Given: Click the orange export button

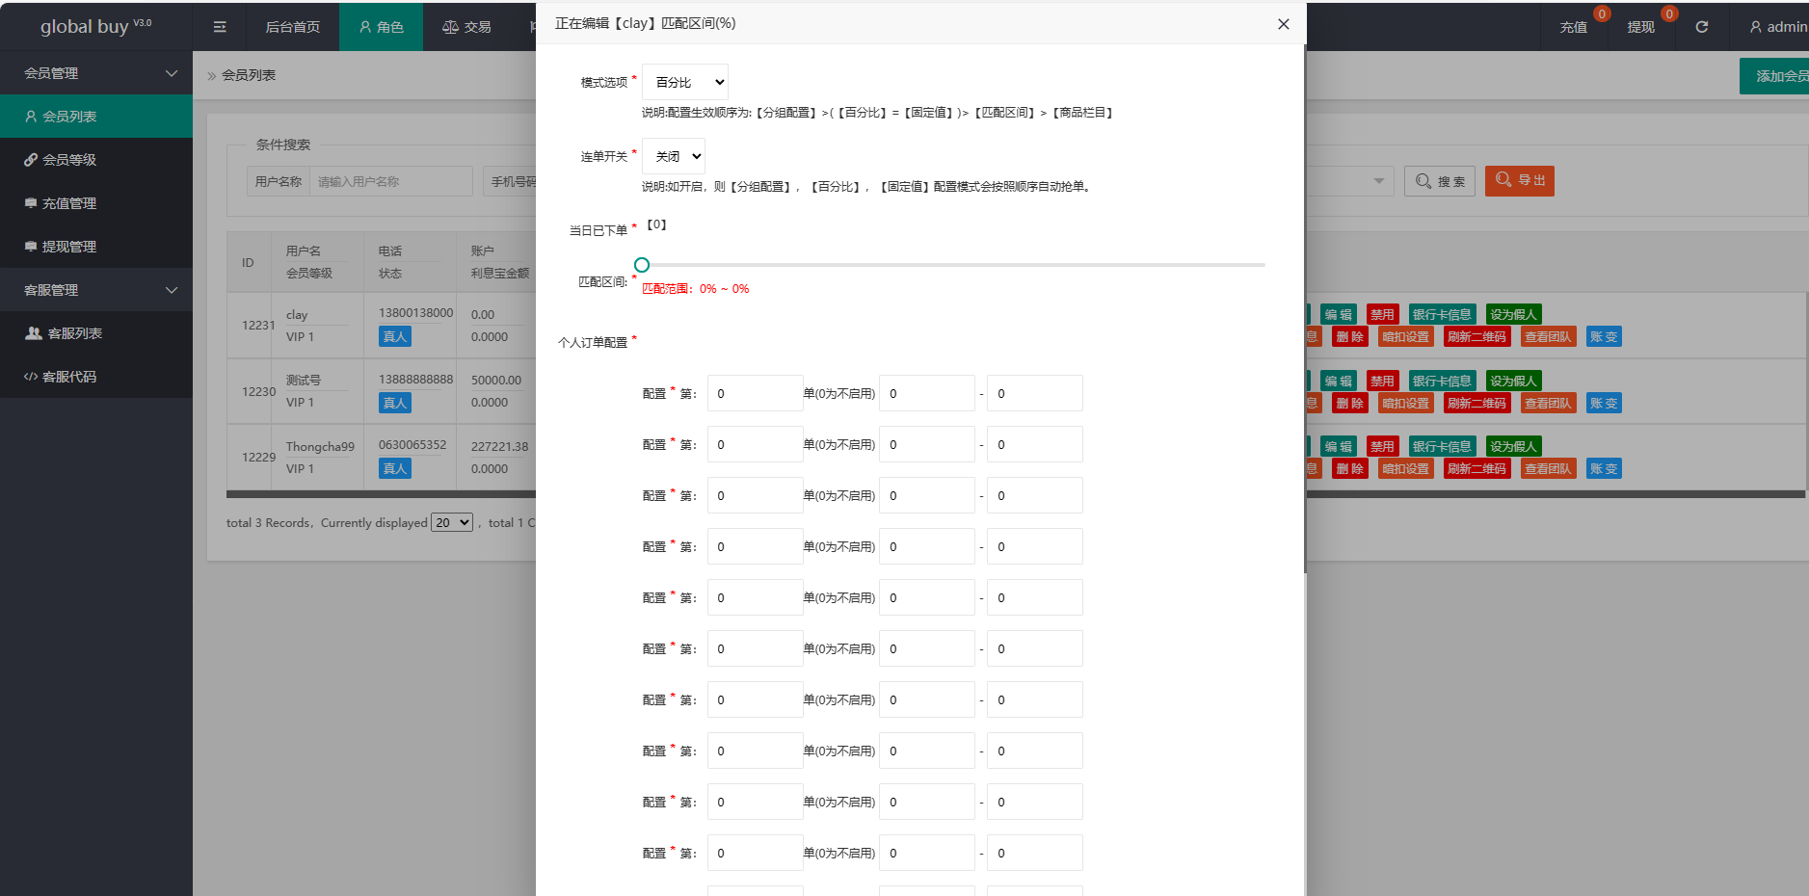Looking at the screenshot, I should point(1520,181).
